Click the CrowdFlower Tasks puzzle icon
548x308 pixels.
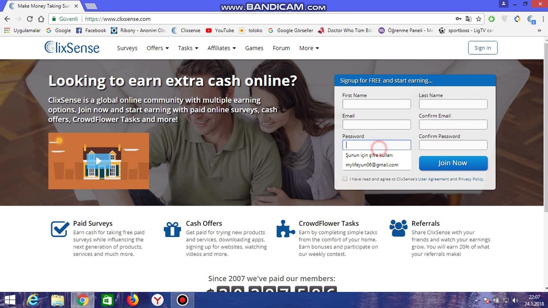286,229
